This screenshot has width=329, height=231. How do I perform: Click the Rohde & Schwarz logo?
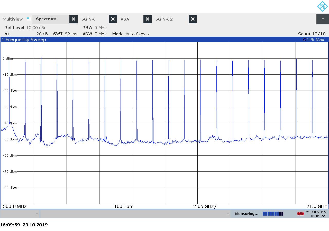click(x=322, y=6)
